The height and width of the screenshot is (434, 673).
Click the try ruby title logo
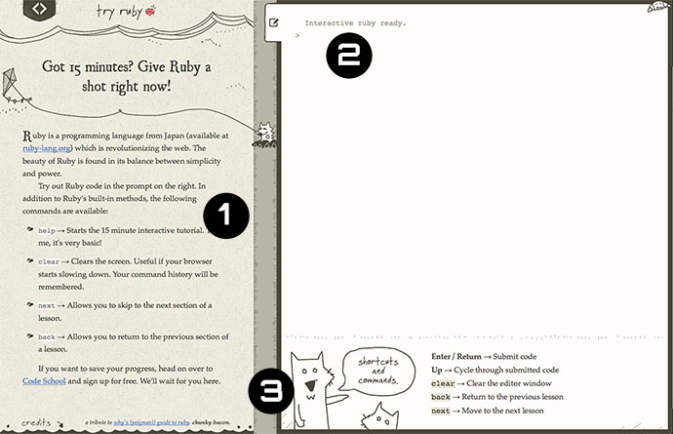tap(126, 12)
